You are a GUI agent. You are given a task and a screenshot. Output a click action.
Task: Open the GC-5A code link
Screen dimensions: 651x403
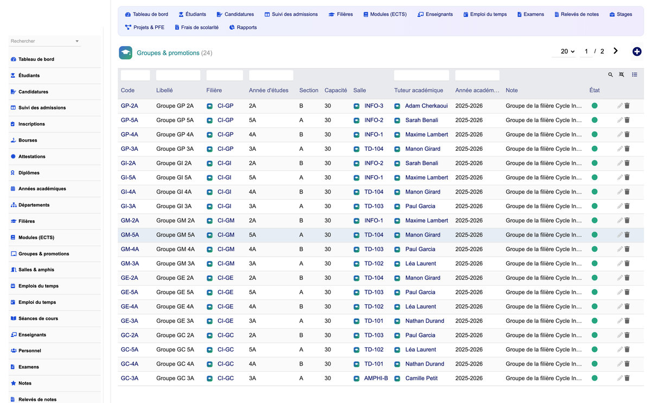pyautogui.click(x=130, y=350)
